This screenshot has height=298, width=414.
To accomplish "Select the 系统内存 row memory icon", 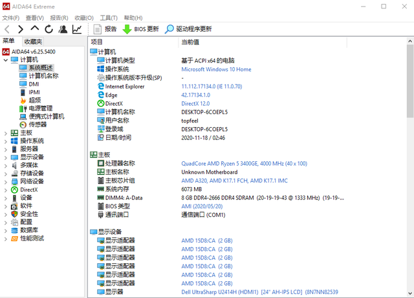I will pyautogui.click(x=101, y=189).
